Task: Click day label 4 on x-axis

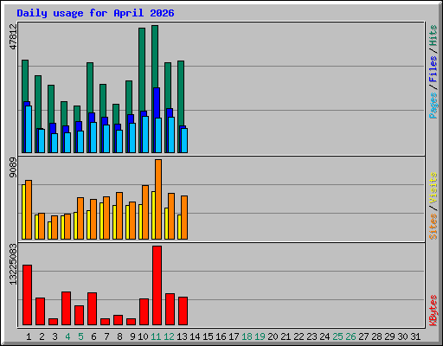Action: tap(67, 336)
